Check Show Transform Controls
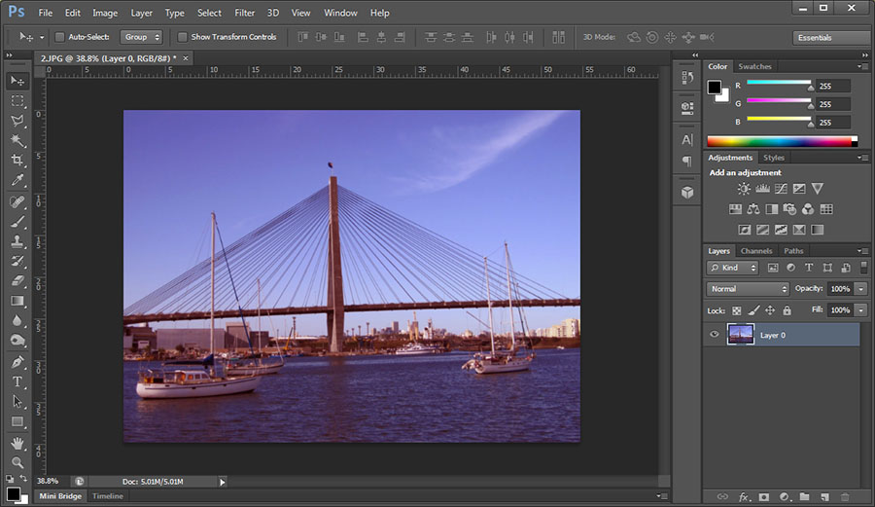 click(x=183, y=37)
